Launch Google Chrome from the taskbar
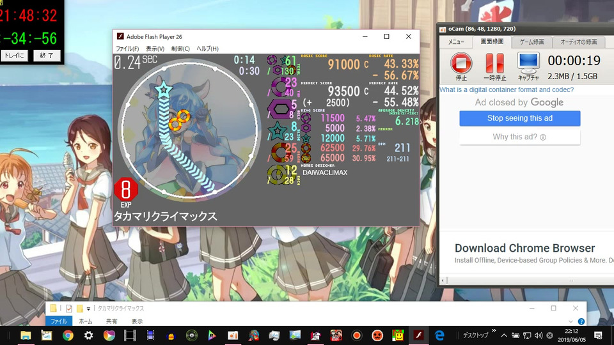This screenshot has width=614, height=345. (x=68, y=335)
